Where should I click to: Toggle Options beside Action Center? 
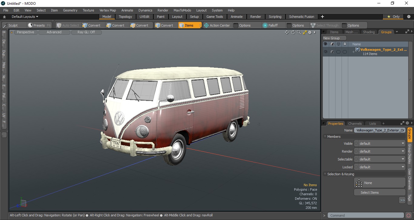tap(242, 25)
